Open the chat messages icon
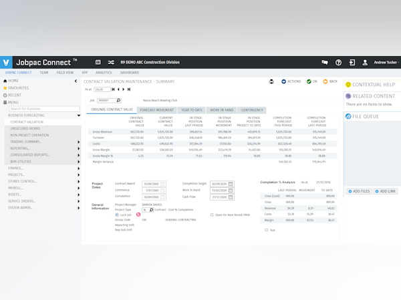 [325, 63]
